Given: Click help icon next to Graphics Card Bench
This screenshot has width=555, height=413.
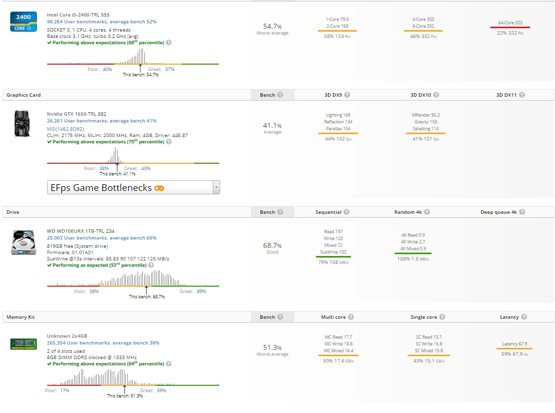Looking at the screenshot, I should coord(280,95).
